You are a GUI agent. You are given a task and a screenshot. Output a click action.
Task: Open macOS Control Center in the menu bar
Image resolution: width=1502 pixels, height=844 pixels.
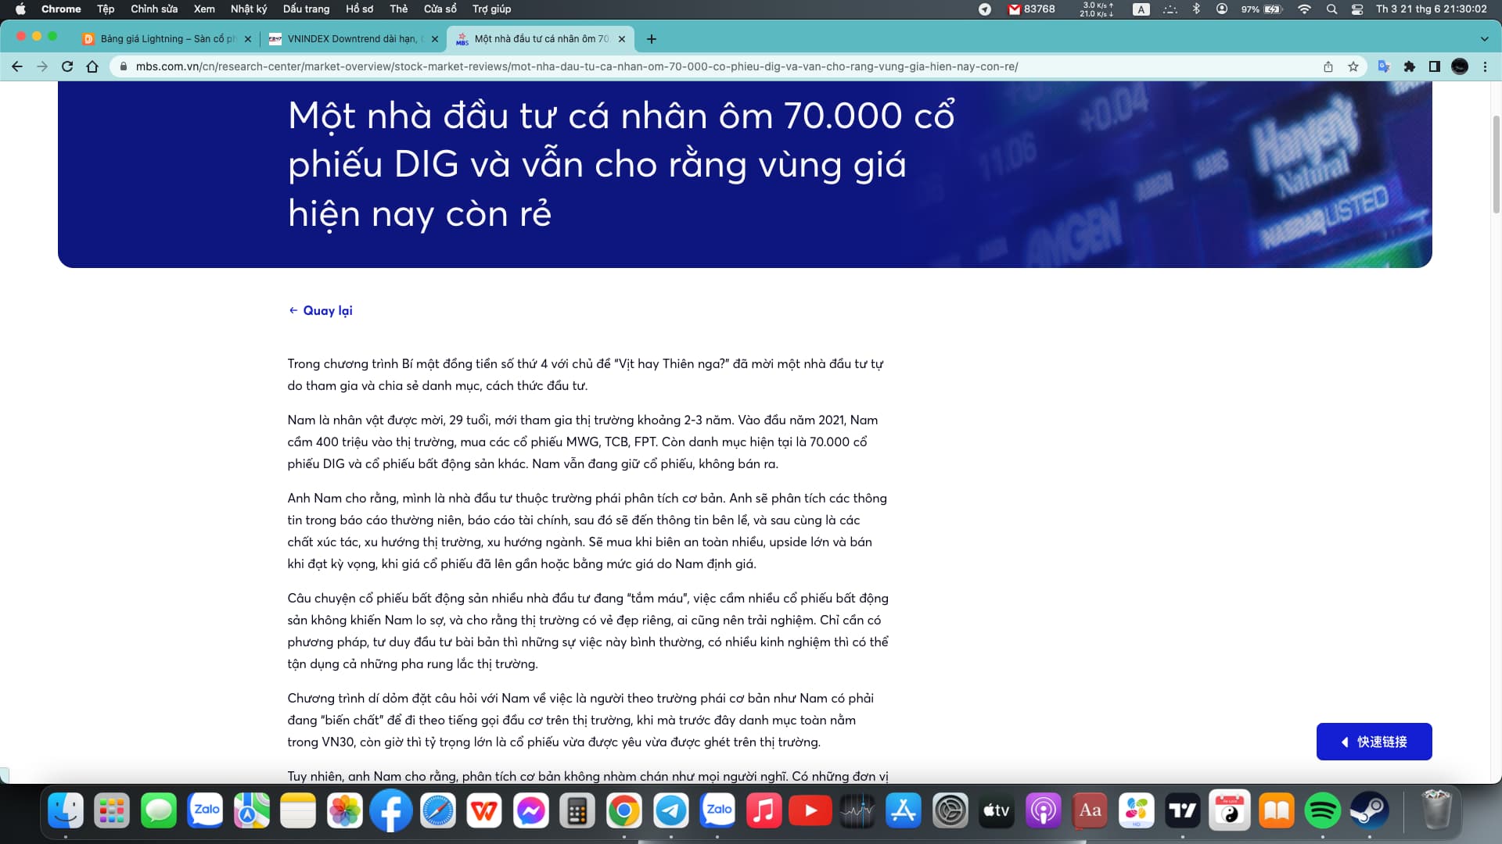point(1357,9)
